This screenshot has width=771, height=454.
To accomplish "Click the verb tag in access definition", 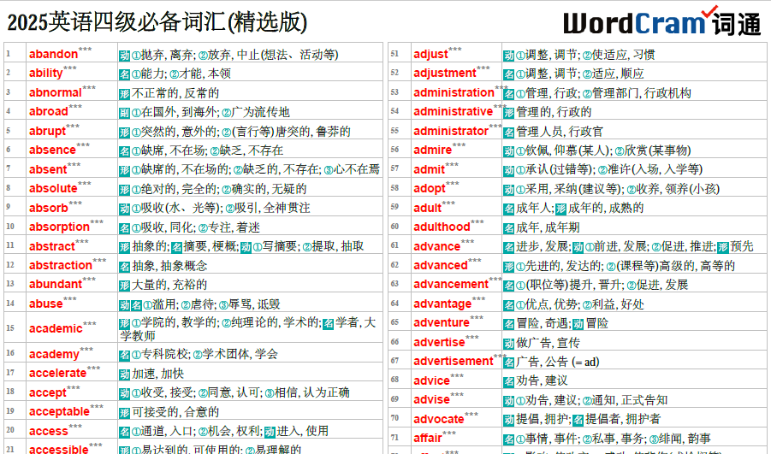I will point(270,432).
